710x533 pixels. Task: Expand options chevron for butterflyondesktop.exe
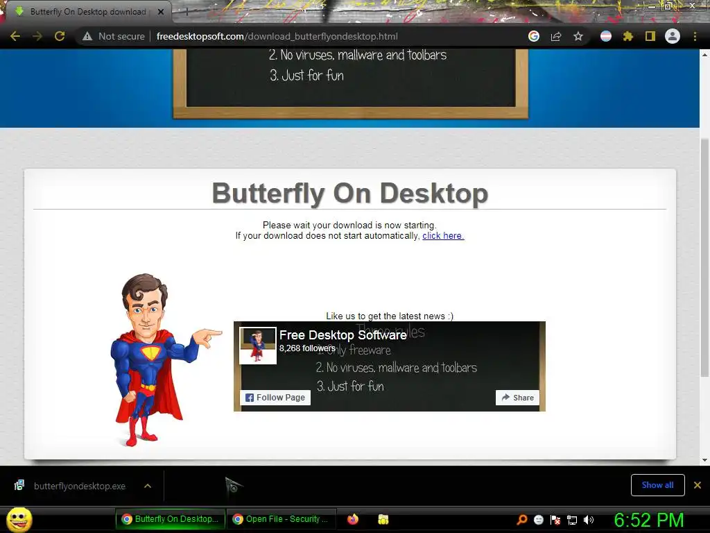(148, 486)
